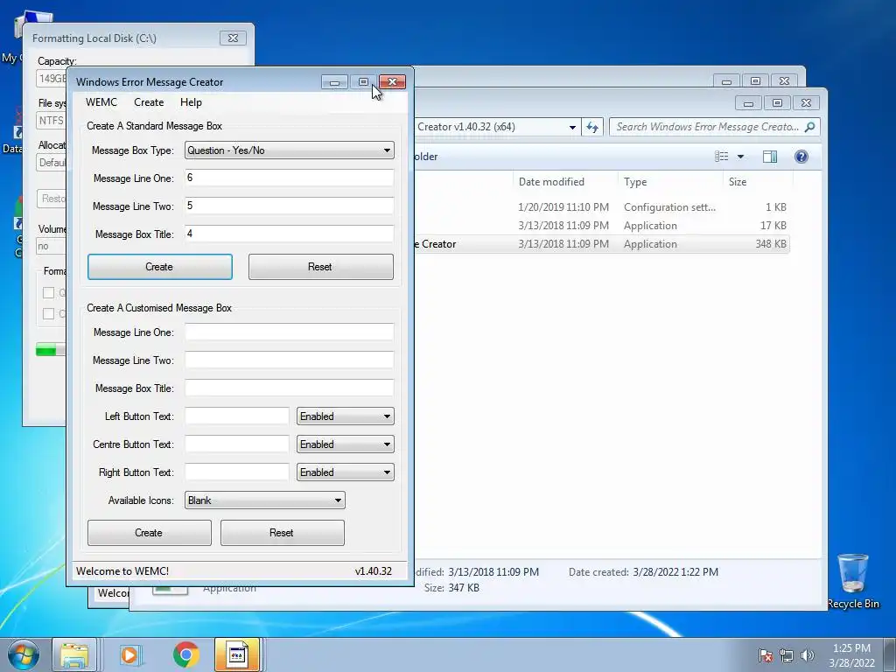
Task: Click standard Message Box Title field
Action: coord(289,234)
